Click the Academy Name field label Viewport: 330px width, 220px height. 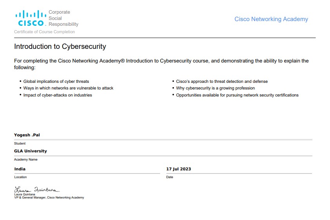(x=26, y=159)
